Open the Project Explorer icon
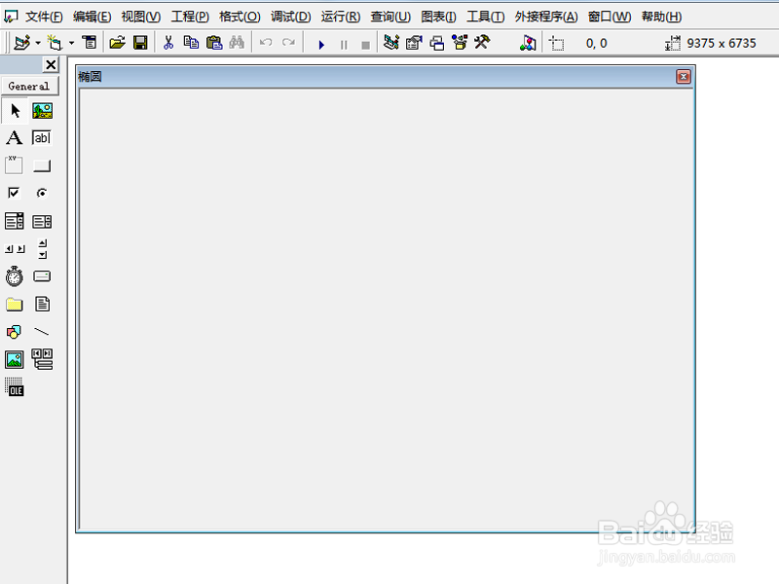Screen dimensions: 779x584 [391, 43]
